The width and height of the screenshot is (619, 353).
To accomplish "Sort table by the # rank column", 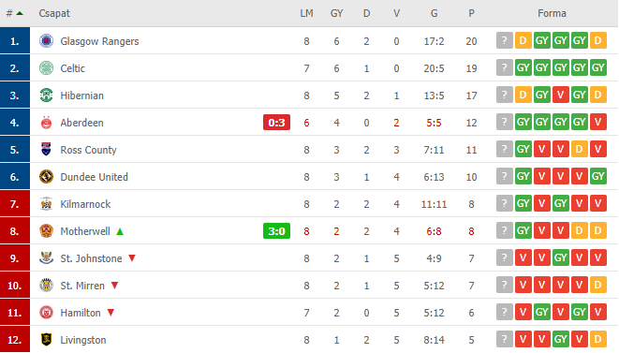I will (14, 13).
